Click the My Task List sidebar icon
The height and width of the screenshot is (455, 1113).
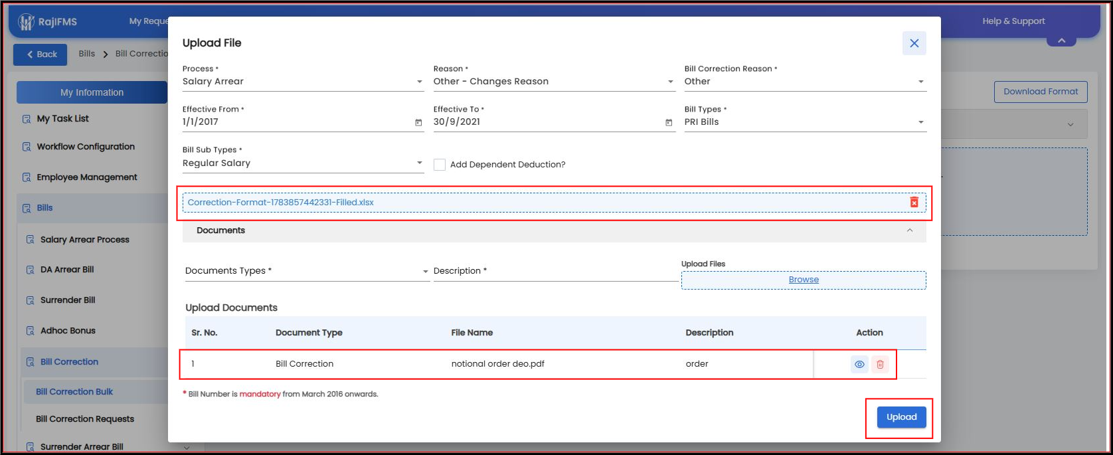click(x=27, y=119)
